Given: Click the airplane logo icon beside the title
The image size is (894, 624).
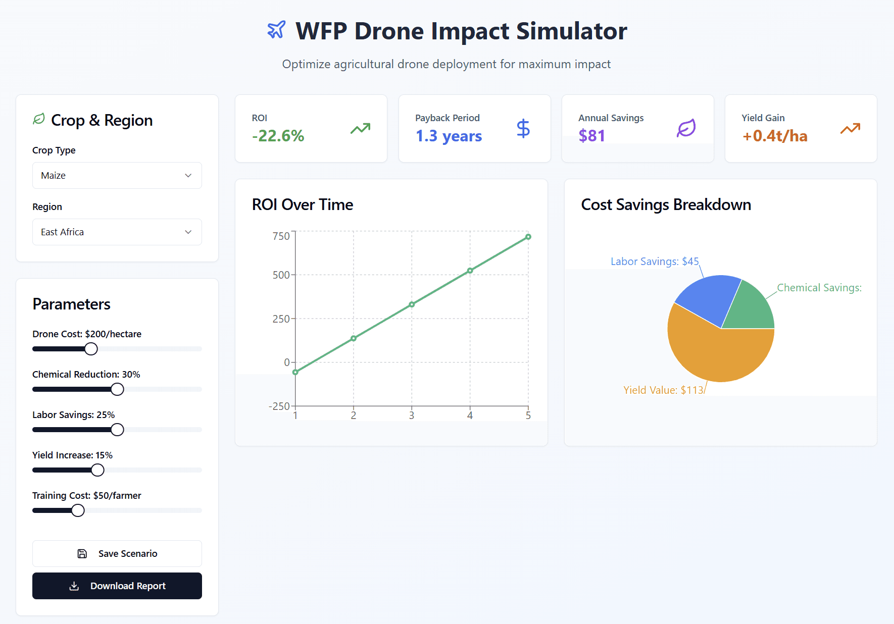Looking at the screenshot, I should (x=276, y=30).
